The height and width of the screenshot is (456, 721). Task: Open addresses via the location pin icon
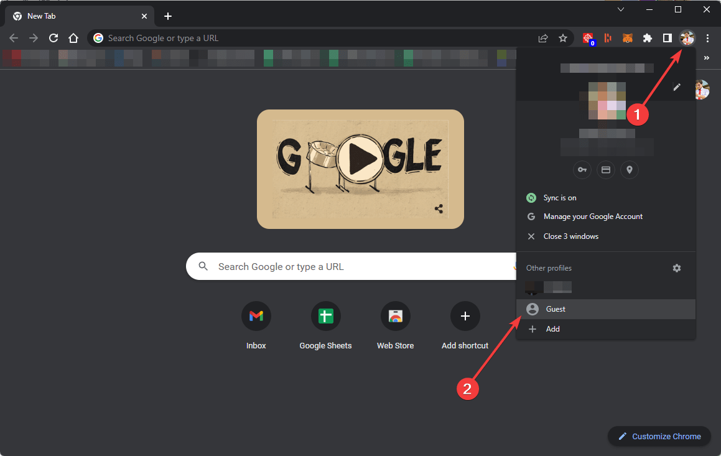(x=630, y=170)
